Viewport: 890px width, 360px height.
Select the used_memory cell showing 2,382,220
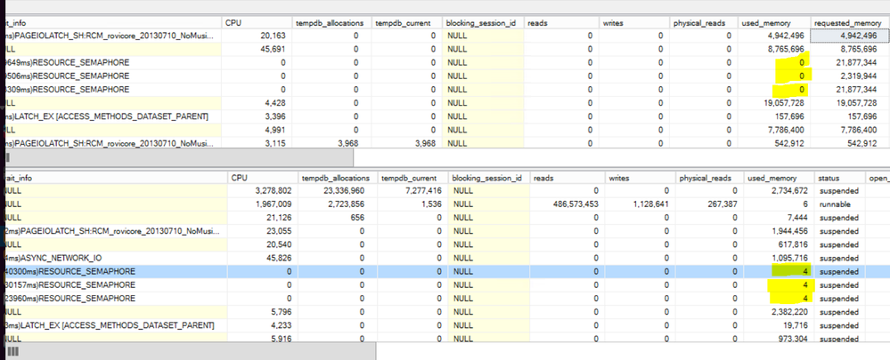click(x=779, y=312)
